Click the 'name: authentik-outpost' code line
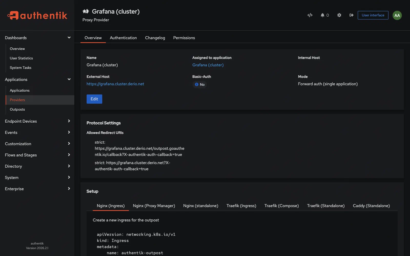The image size is (410, 256). click(135, 253)
